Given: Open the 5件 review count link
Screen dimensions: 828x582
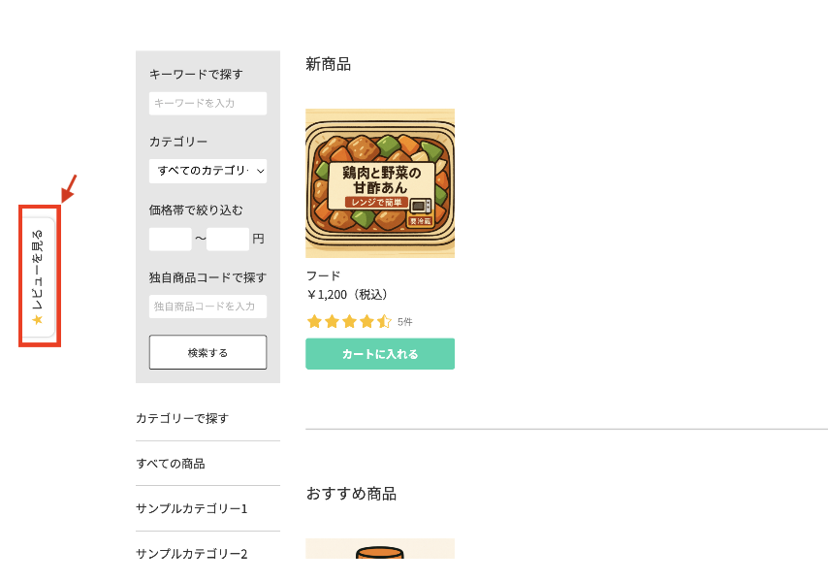Looking at the screenshot, I should [405, 322].
